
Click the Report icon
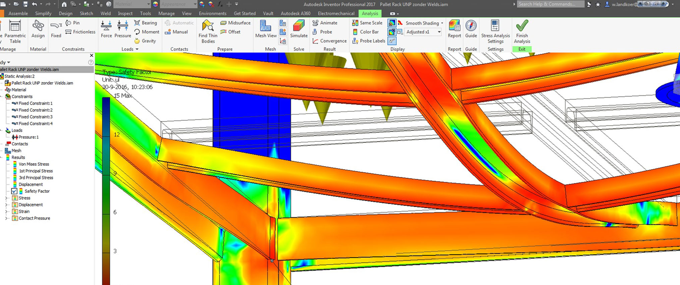[454, 26]
